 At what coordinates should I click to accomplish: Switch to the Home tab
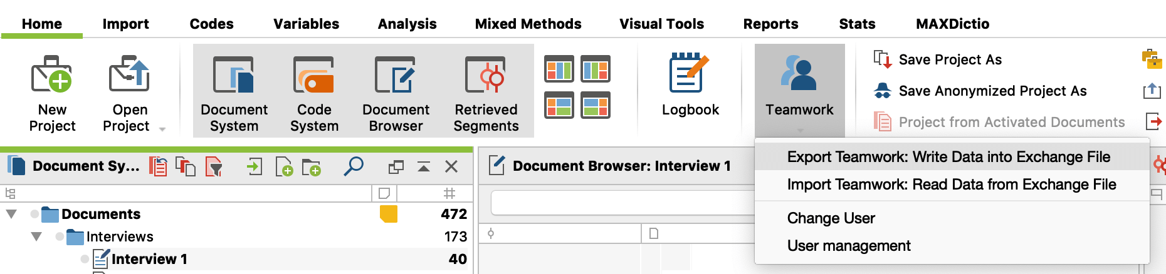[42, 24]
